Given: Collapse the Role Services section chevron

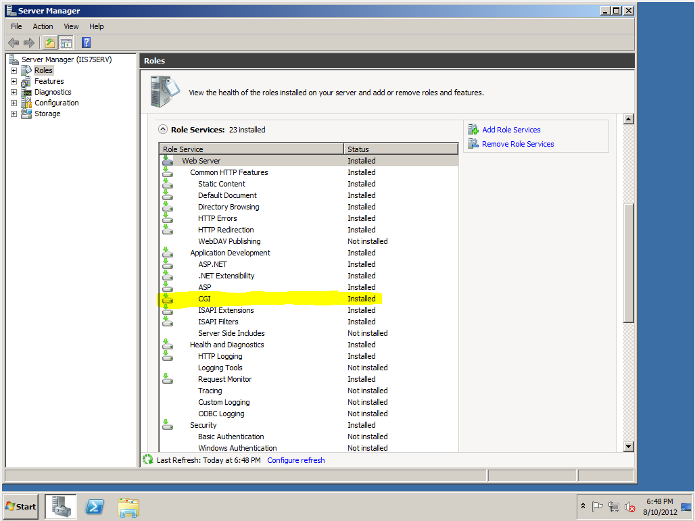Looking at the screenshot, I should click(163, 129).
